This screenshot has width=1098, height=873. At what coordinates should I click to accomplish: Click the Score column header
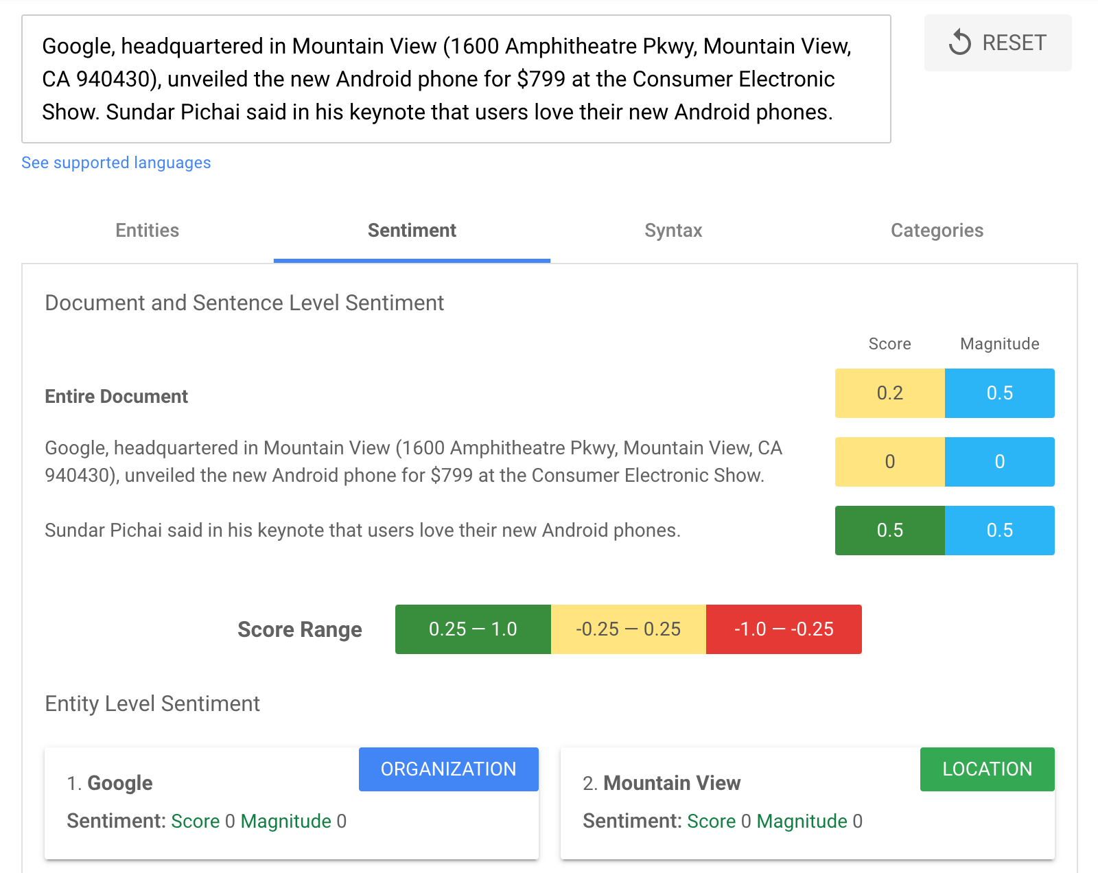tap(890, 344)
